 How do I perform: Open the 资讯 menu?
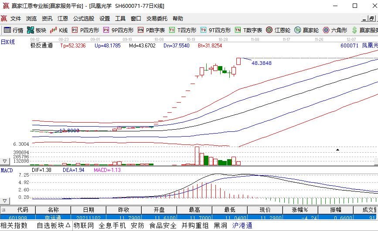47,19
